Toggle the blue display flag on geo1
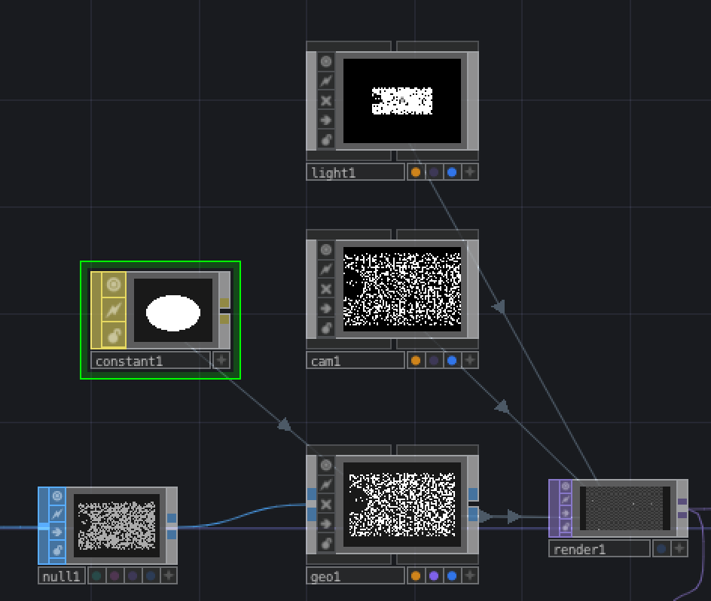Screen dimensions: 711x601 (x=452, y=576)
